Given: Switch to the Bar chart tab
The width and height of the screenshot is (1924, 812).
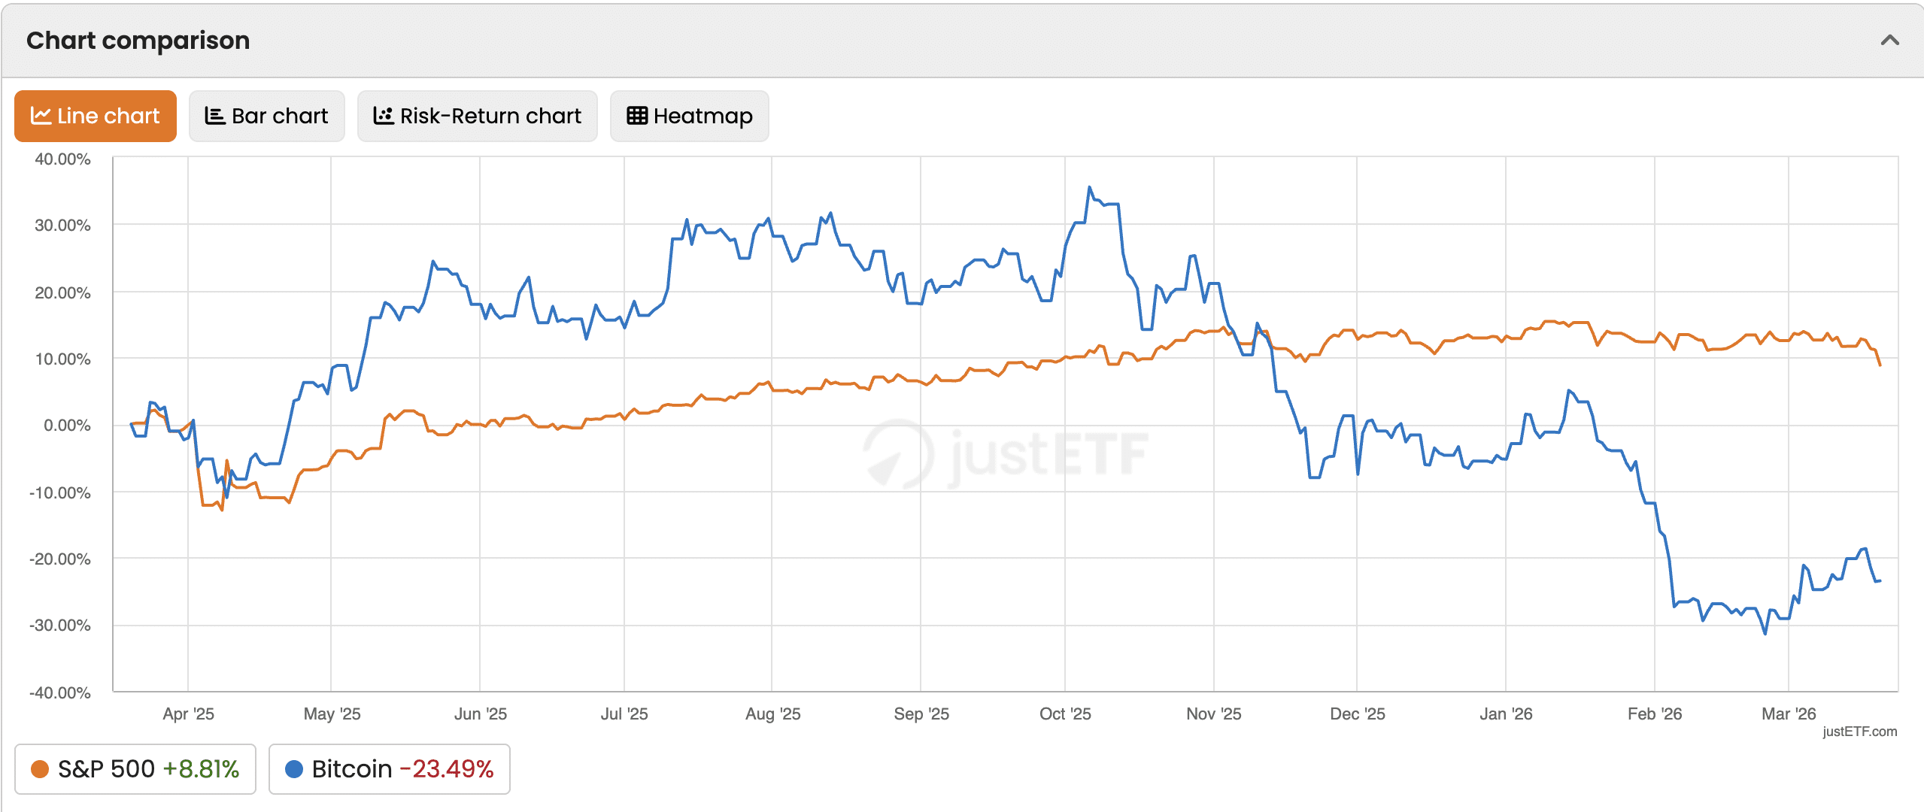Looking at the screenshot, I should tap(267, 116).
